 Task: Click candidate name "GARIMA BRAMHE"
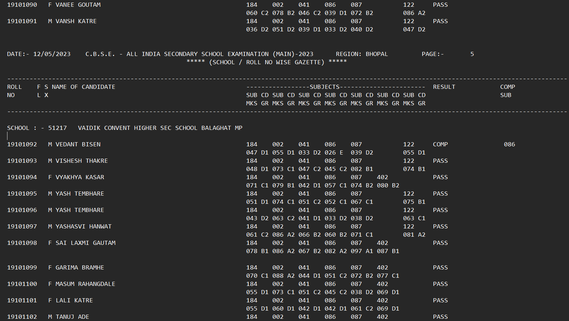[80, 268]
